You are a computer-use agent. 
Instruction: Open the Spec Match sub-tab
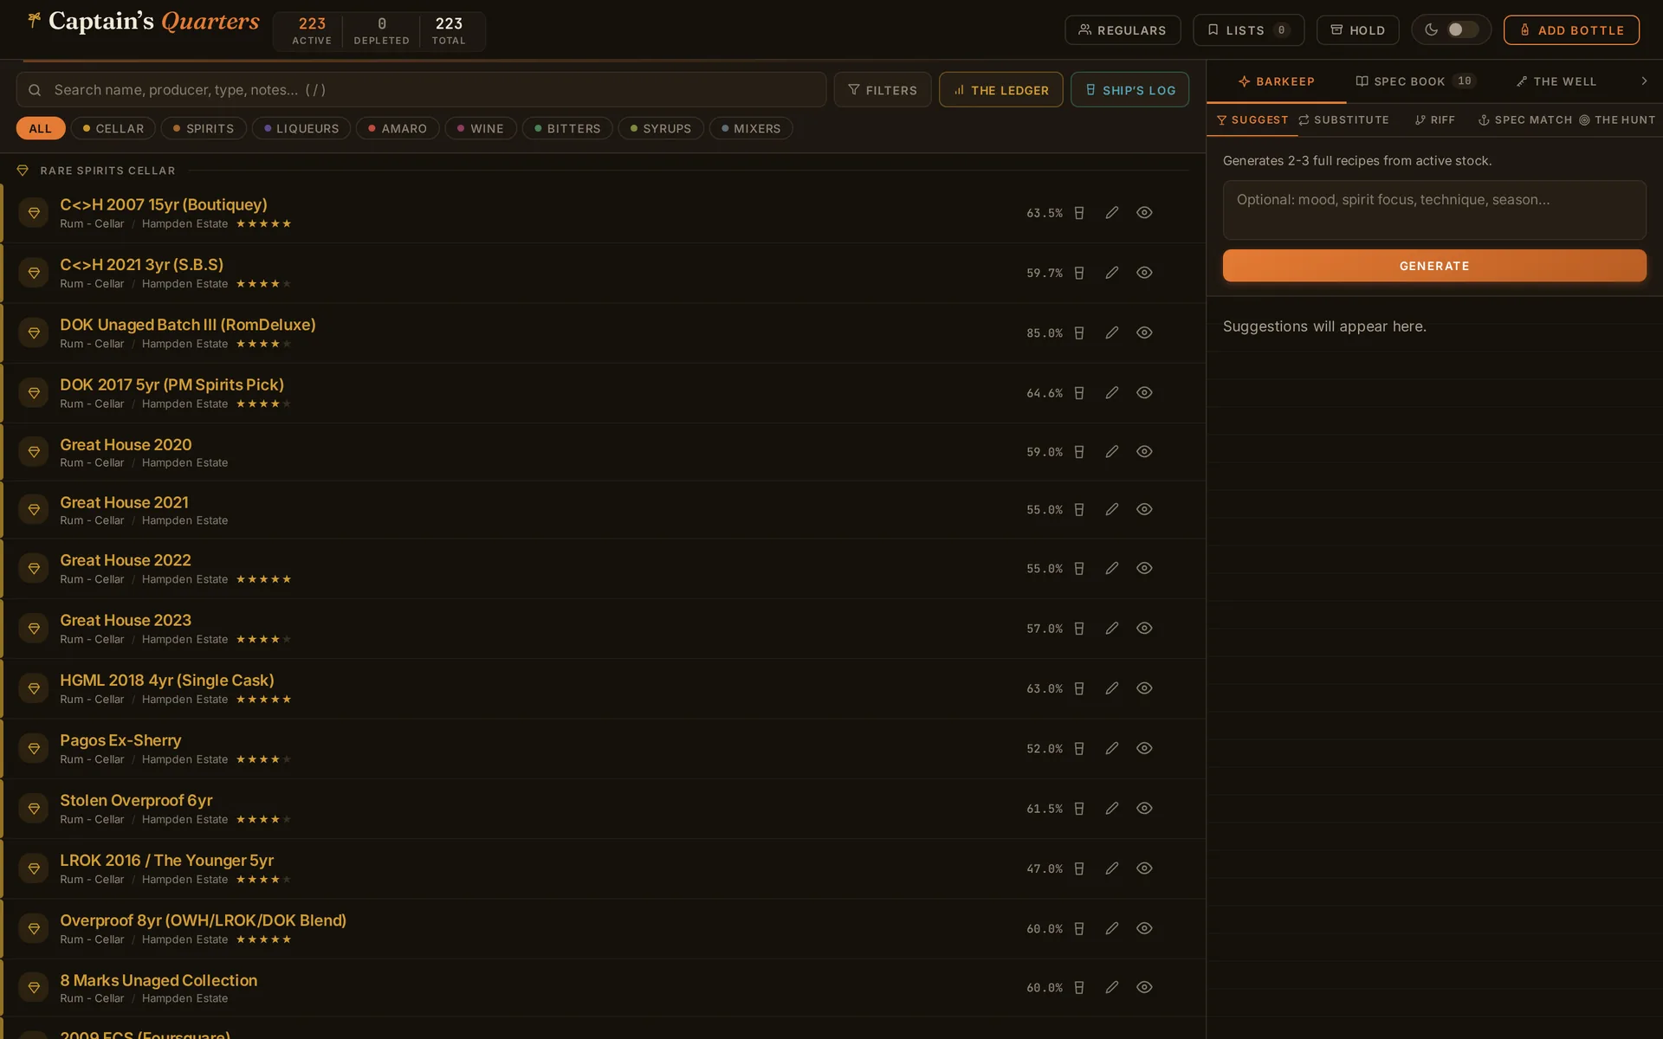click(1525, 120)
